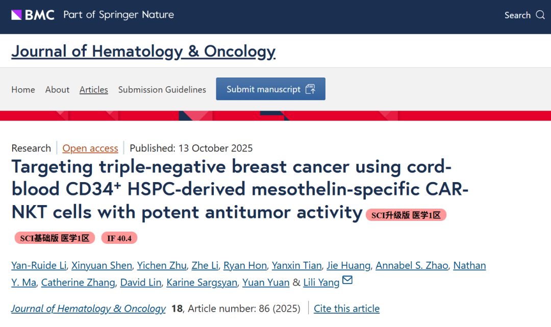Select author Xinyuan Shen link
The width and height of the screenshot is (551, 327).
(102, 265)
